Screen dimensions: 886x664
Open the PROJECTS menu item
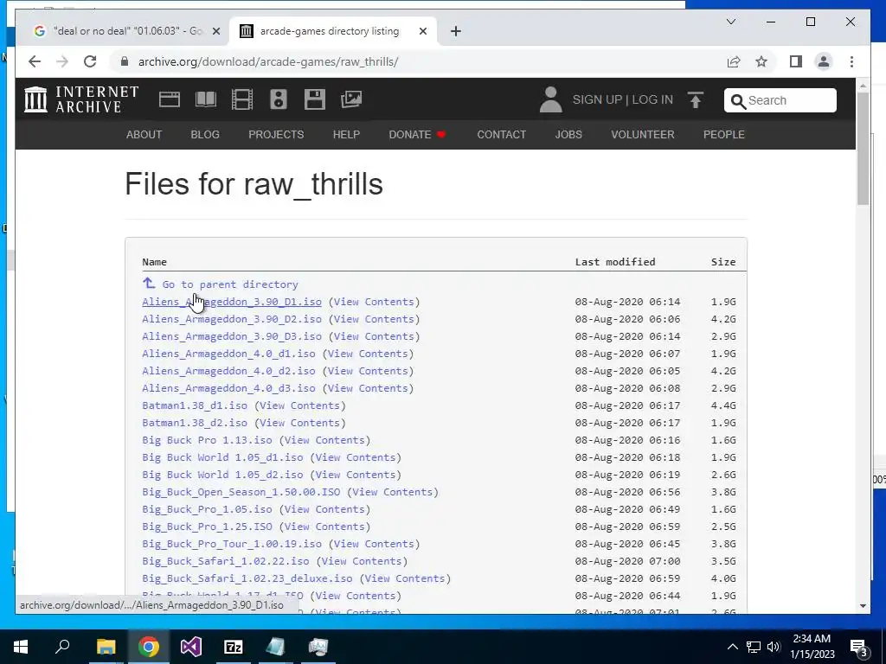click(276, 135)
